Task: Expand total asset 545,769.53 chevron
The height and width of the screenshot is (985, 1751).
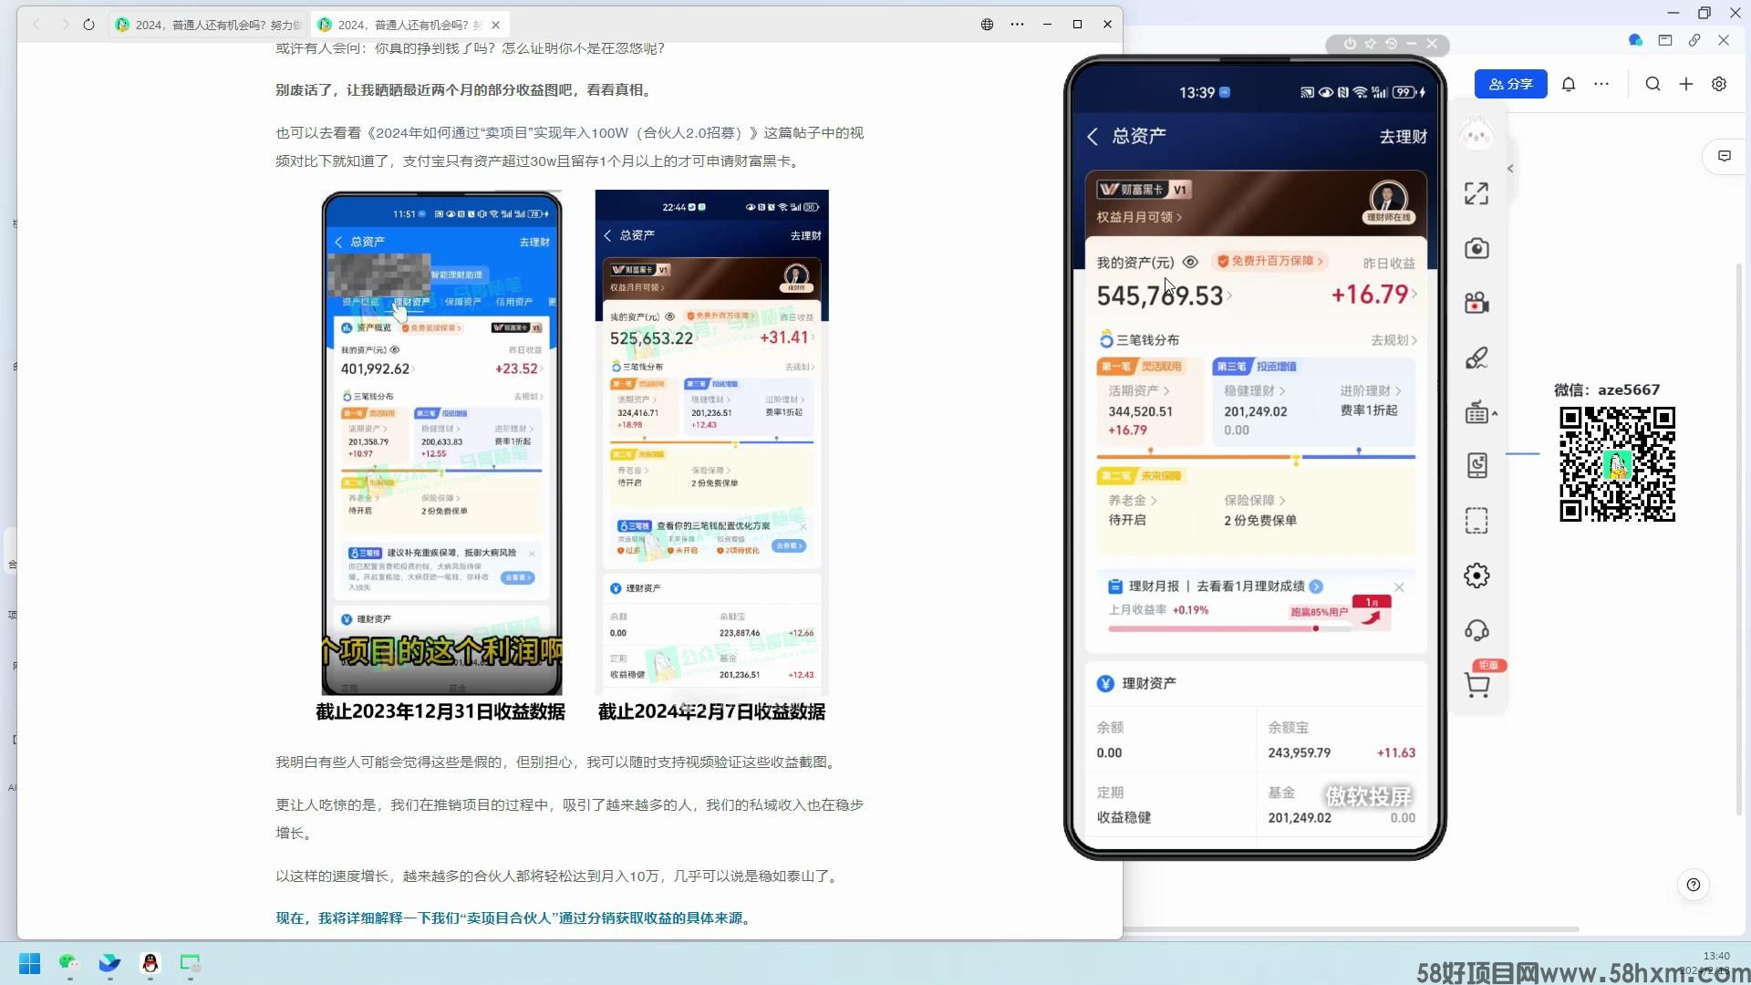Action: [x=1229, y=295]
